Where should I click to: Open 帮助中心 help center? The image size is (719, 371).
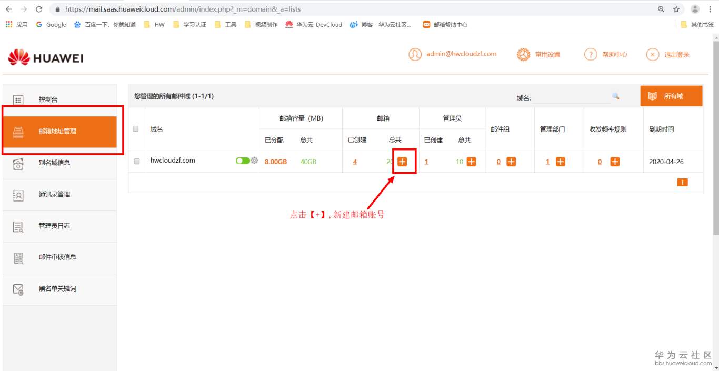tap(606, 54)
